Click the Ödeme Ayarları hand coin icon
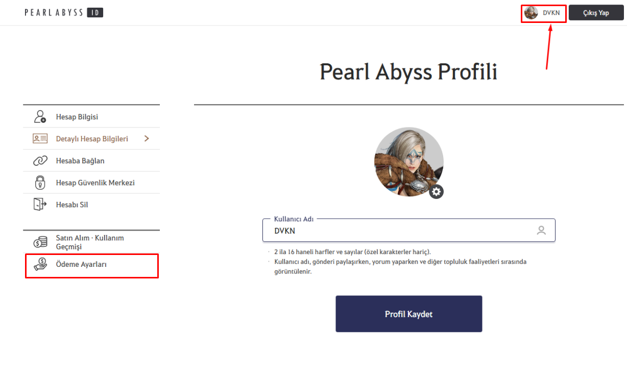 (40, 264)
